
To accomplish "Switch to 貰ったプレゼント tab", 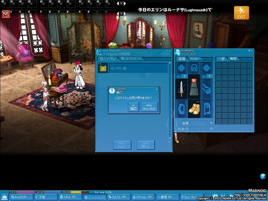I will pyautogui.click(x=131, y=59).
